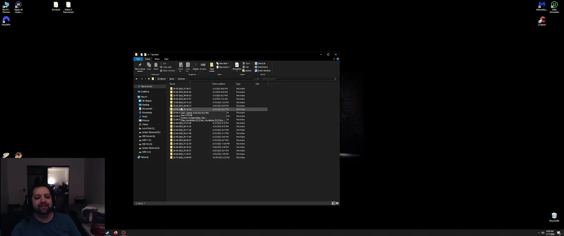Click Copy path in ribbon
The width and height of the screenshot is (564, 236).
click(166, 67)
